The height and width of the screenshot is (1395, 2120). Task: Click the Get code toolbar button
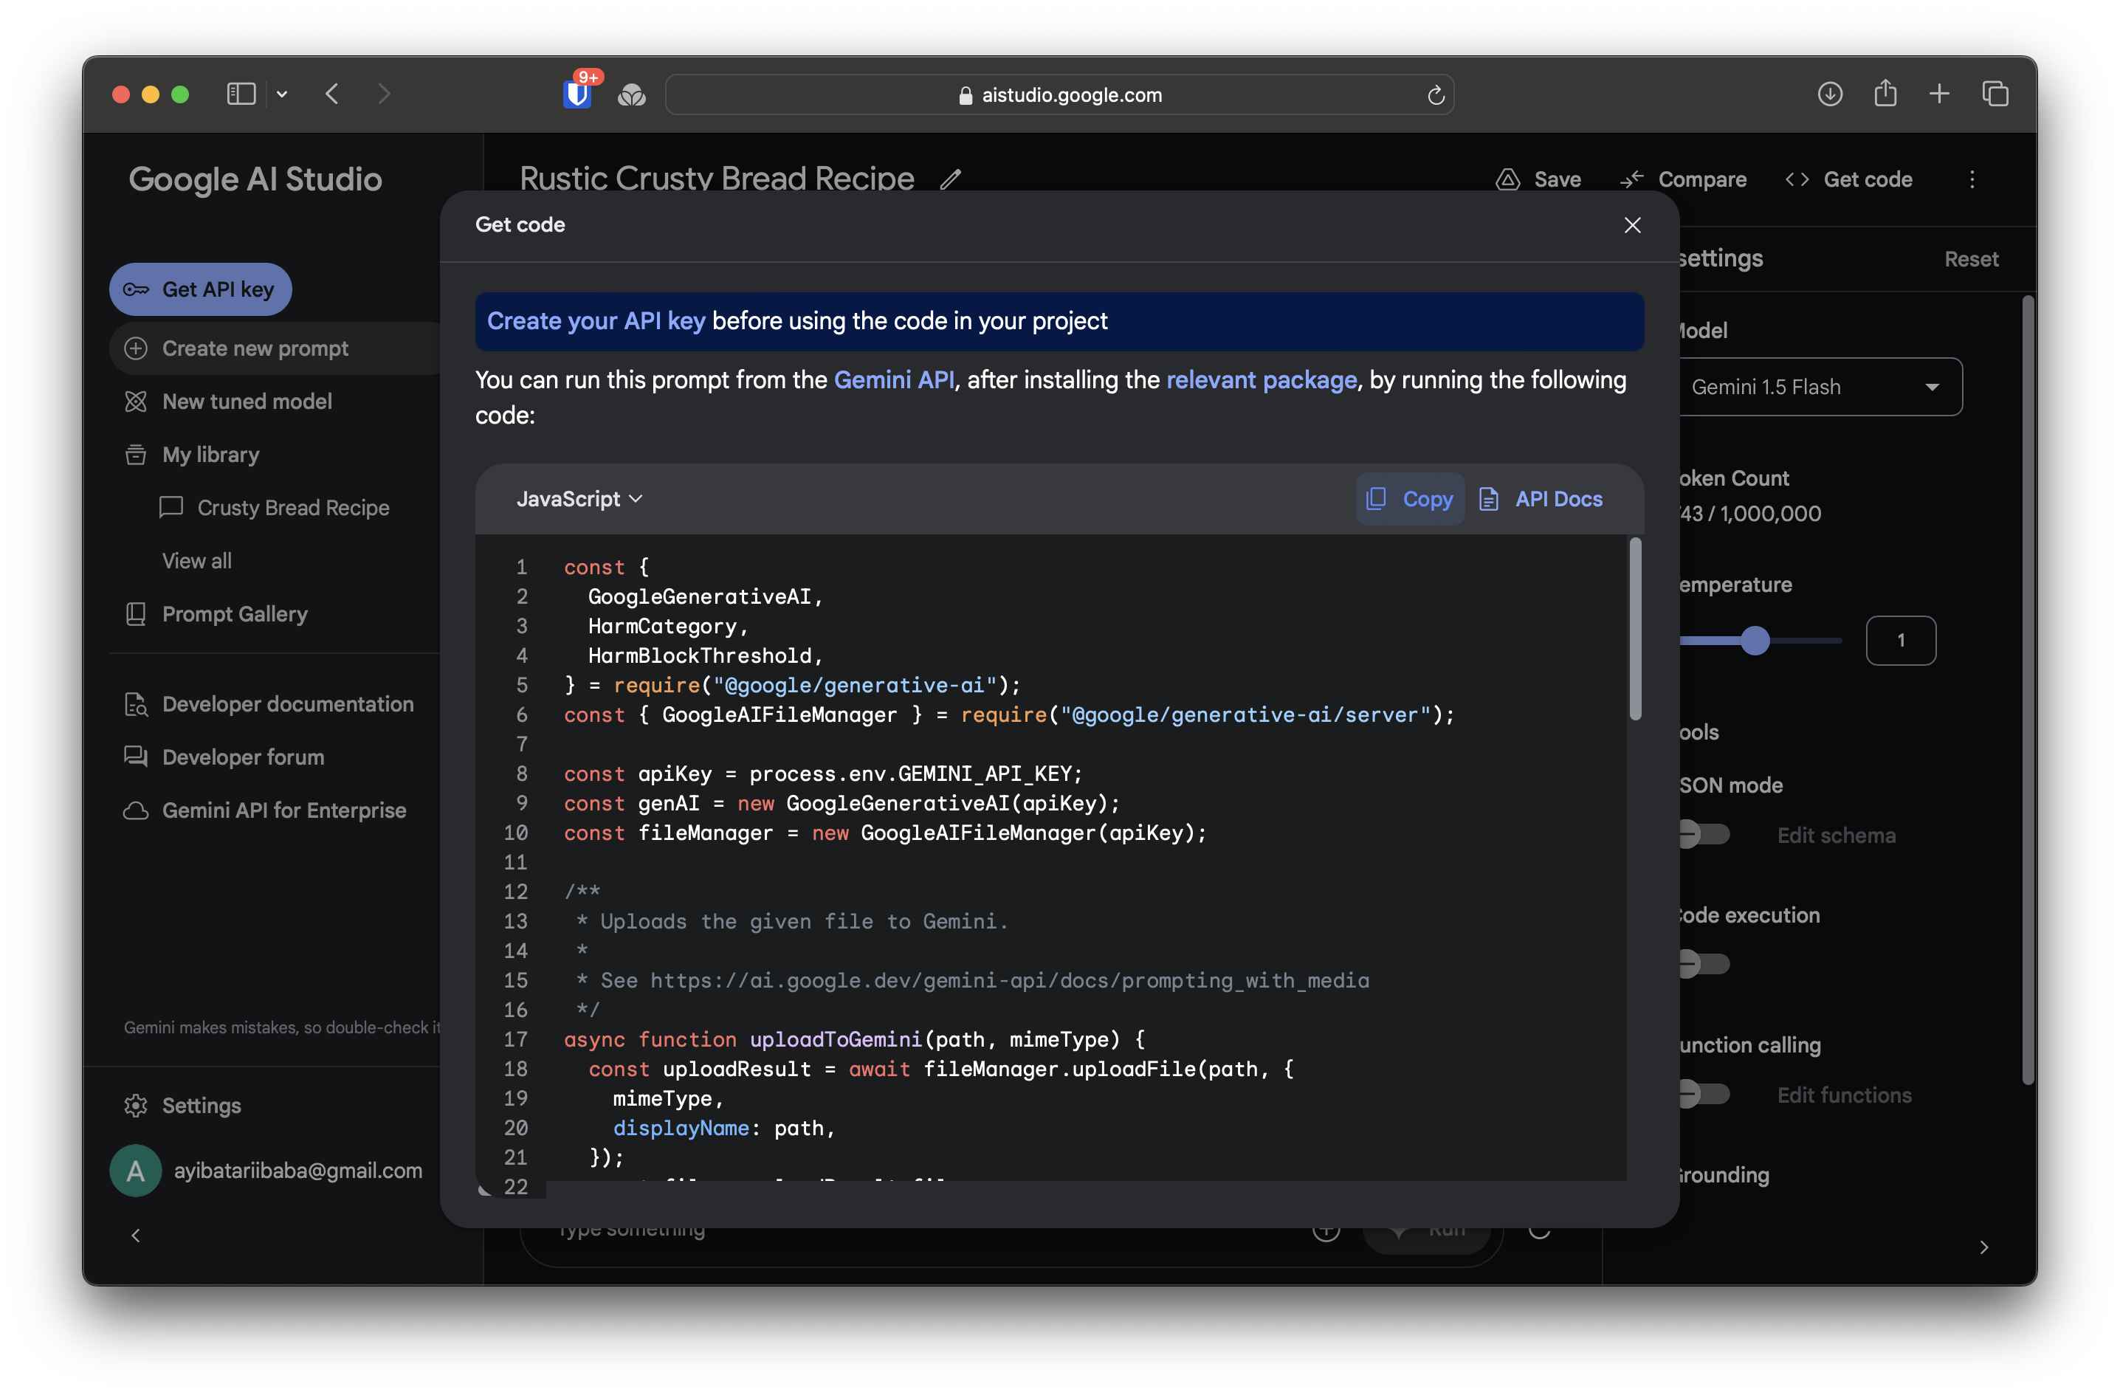click(1849, 179)
